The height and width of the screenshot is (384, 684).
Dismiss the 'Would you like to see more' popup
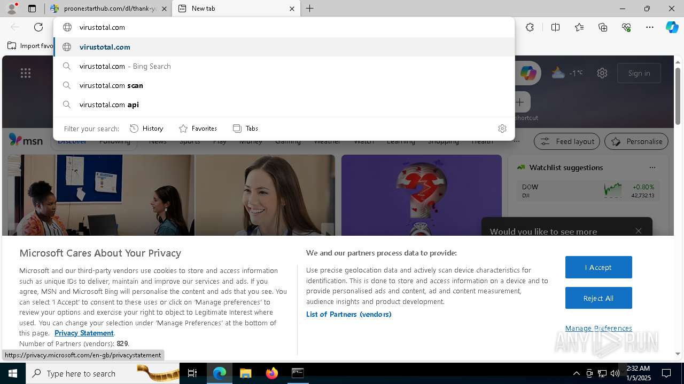pyautogui.click(x=639, y=231)
